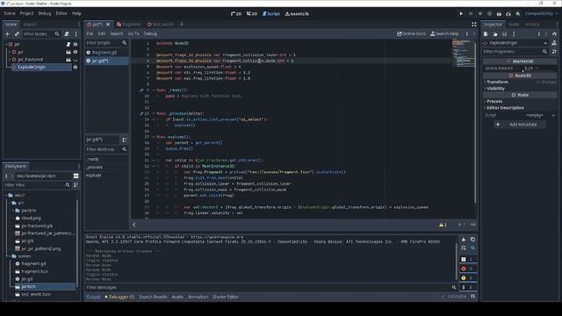Click the script icon on jar root node

[68, 45]
